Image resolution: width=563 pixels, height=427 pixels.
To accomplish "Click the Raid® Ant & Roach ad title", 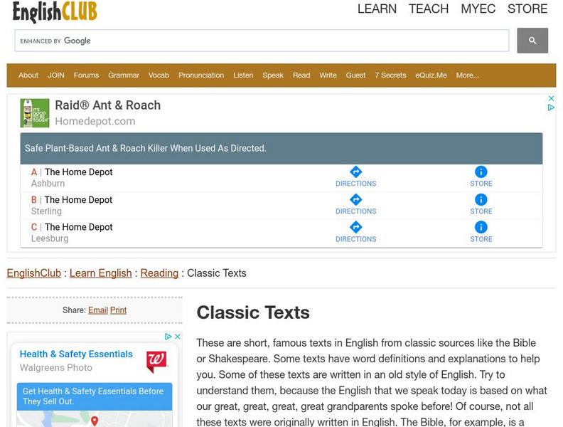I will (108, 105).
